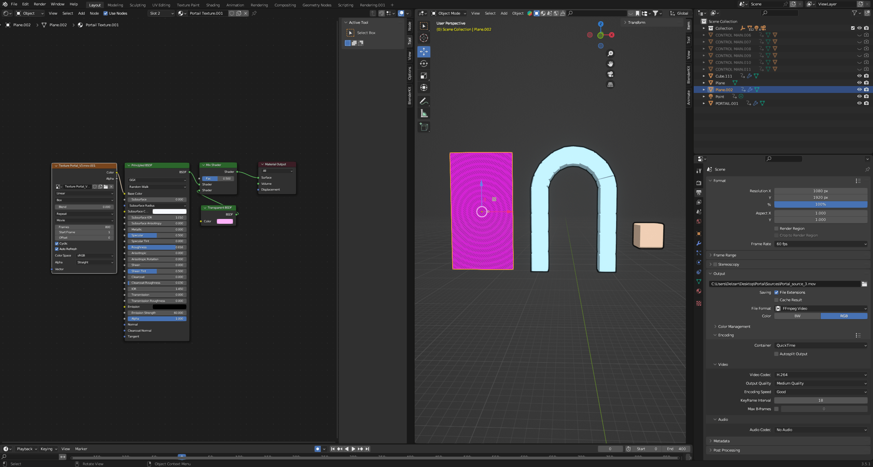Viewport: 873px width, 467px height.
Task: Open the Render menu
Action: tap(40, 4)
